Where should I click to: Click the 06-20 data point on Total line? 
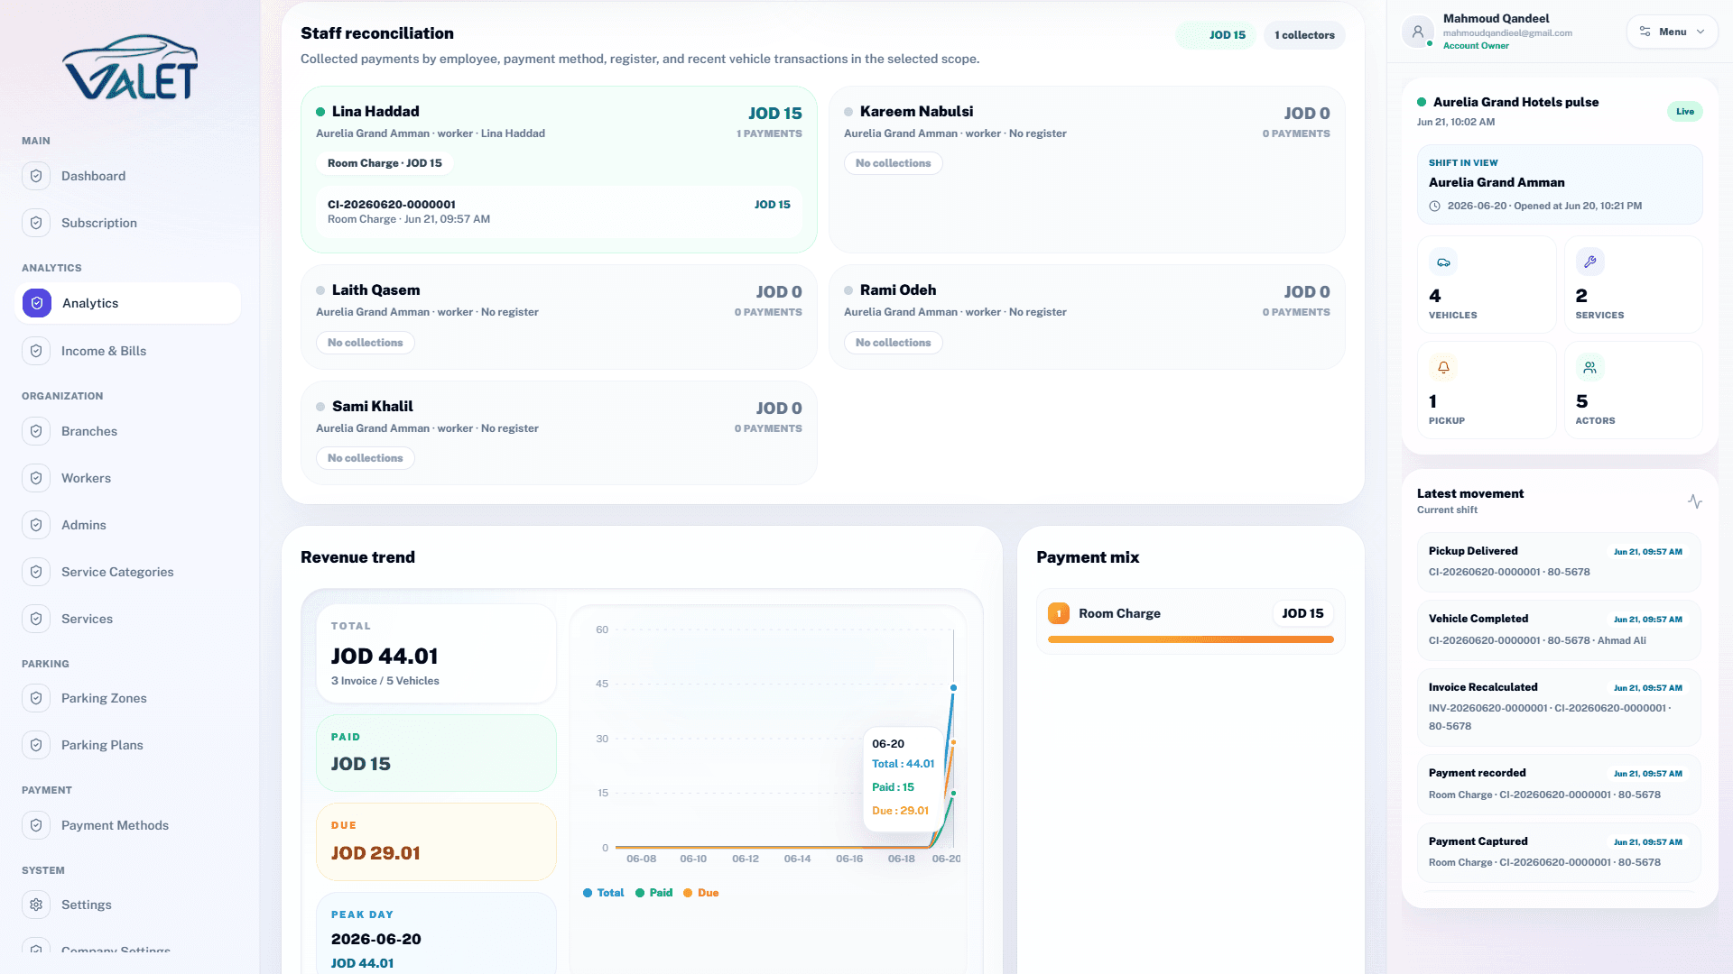click(953, 688)
